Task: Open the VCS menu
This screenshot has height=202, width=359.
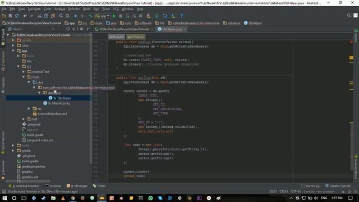Action: point(116,9)
